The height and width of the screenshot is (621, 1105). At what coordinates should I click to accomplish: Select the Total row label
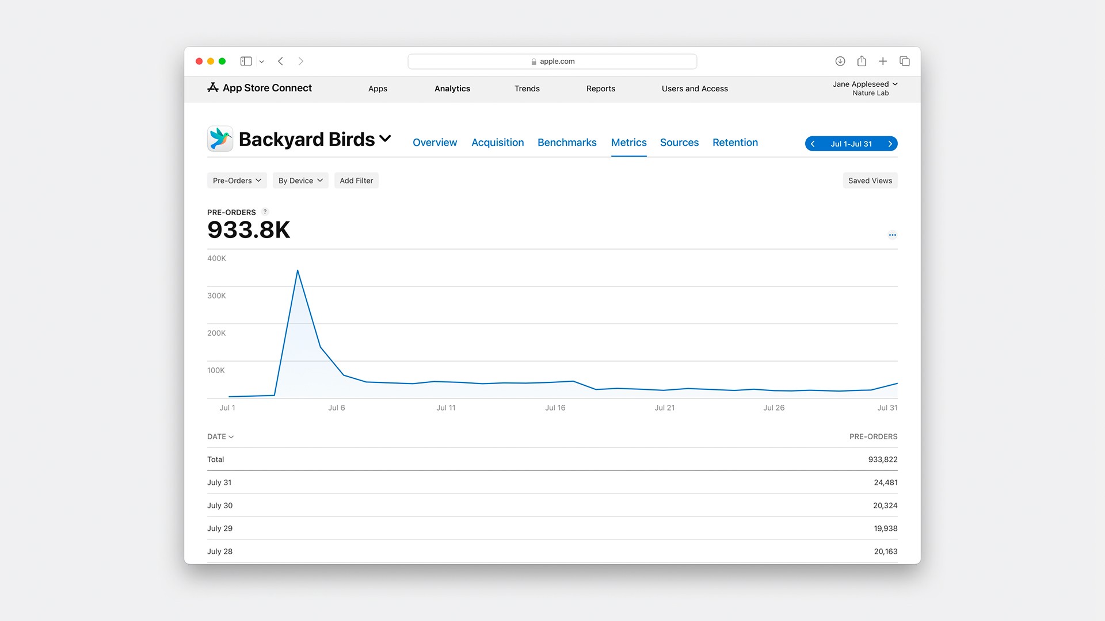(216, 459)
